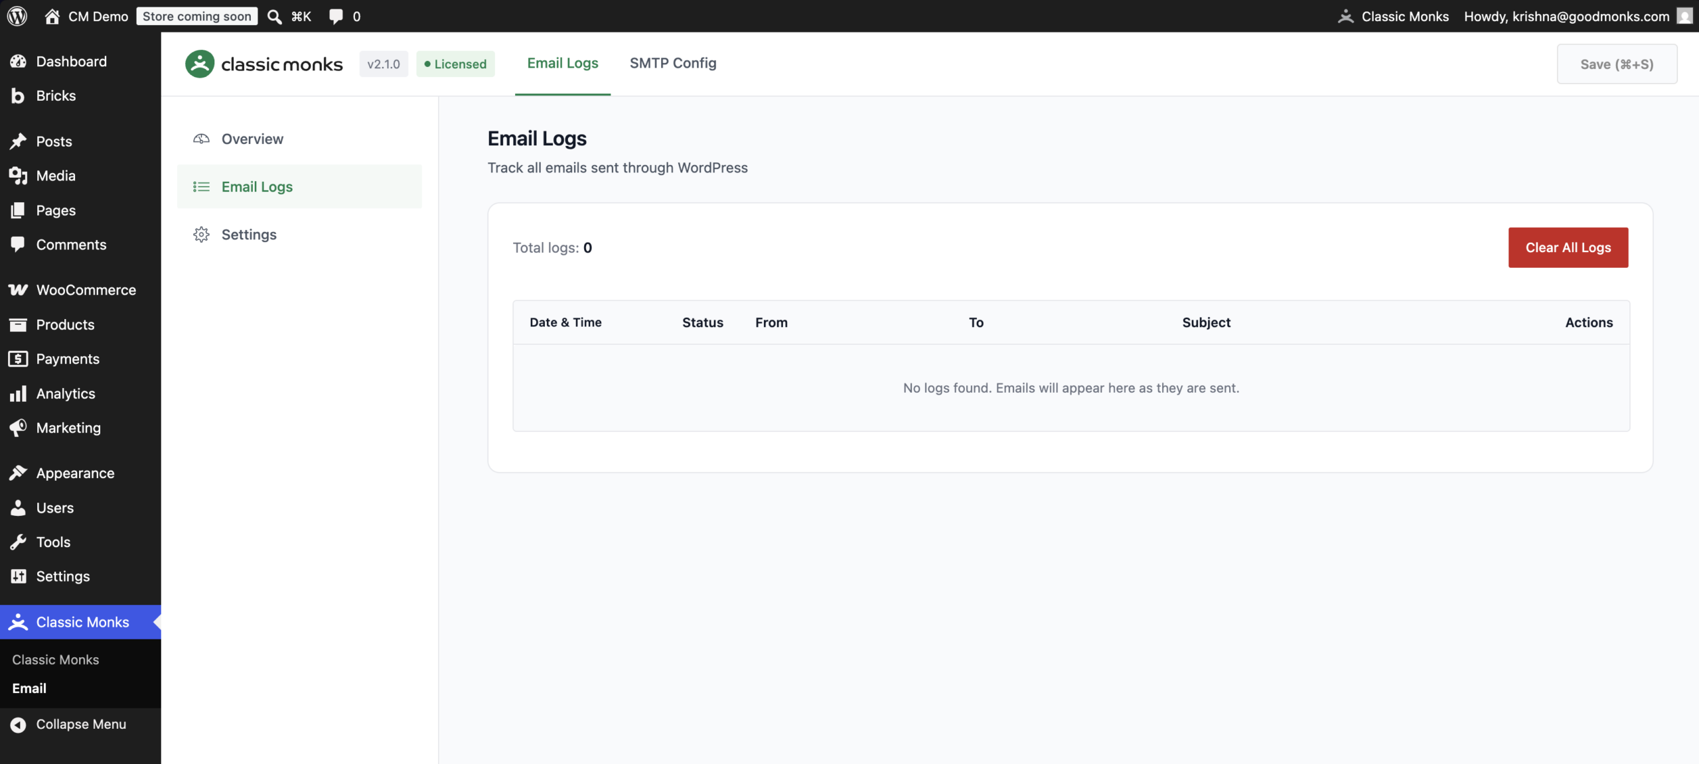The height and width of the screenshot is (764, 1699).
Task: Click the Date & Time column header
Action: click(x=565, y=322)
